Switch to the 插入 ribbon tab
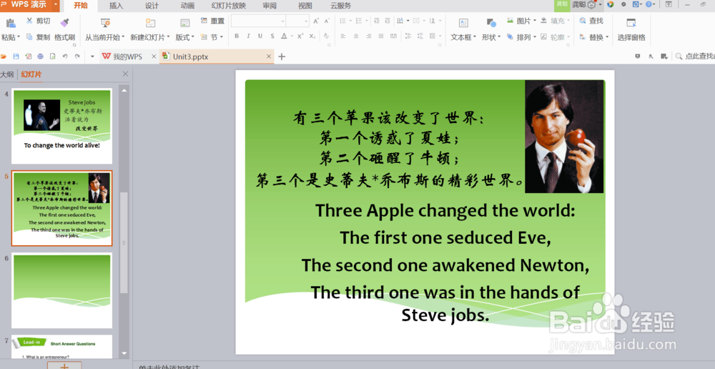Viewport: 715px width, 369px height. pyautogui.click(x=117, y=6)
